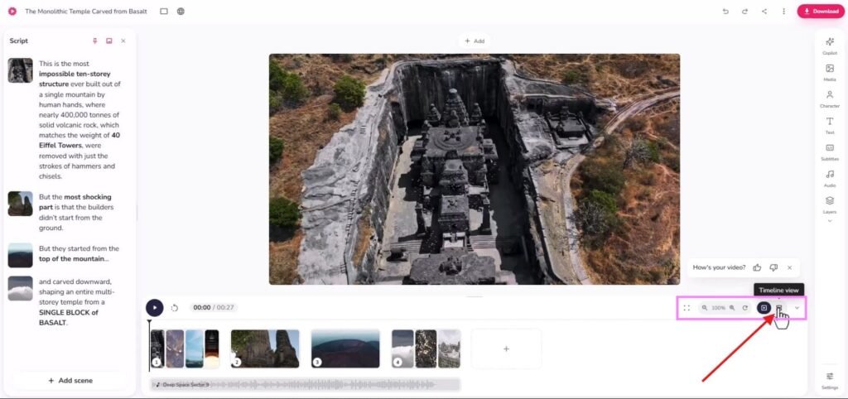Collapse the timeline with the chevron
Image resolution: width=848 pixels, height=399 pixels.
click(797, 308)
